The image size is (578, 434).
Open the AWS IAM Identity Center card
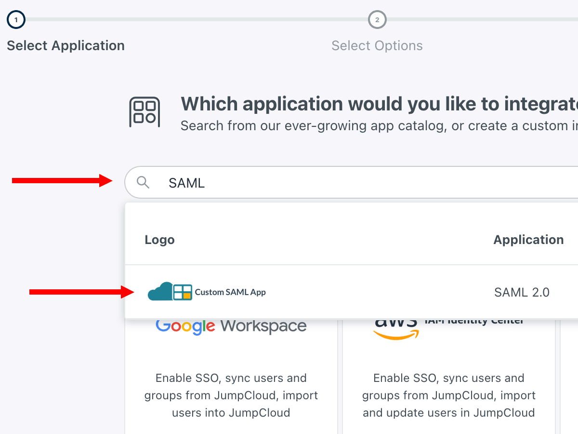point(449,376)
